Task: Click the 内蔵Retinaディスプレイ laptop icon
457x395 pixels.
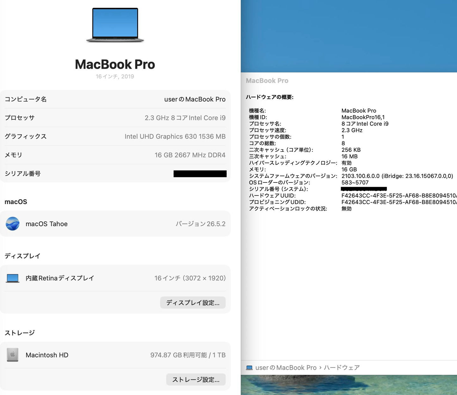Action: click(x=13, y=278)
